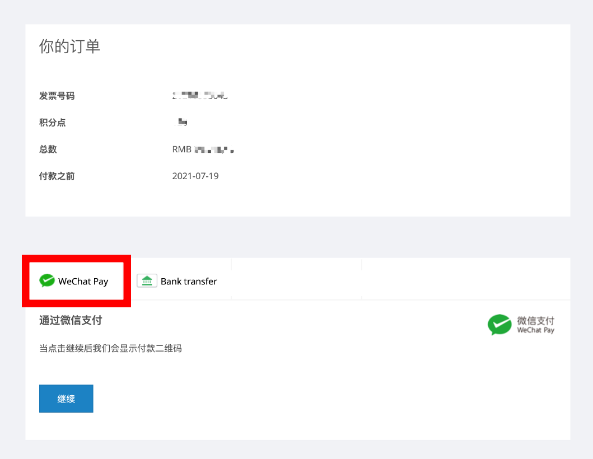Click the blue 继续 button
Viewport: 593px width, 459px height.
click(x=66, y=399)
